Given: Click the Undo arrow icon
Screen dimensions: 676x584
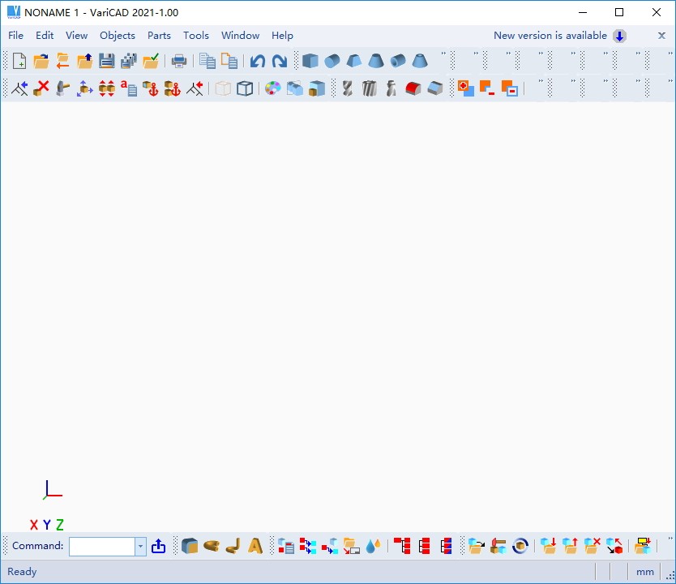Looking at the screenshot, I should (258, 62).
